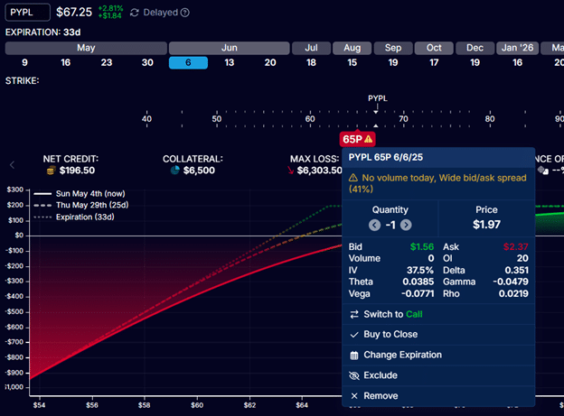Choose the Jun 20 expiration date
Image resolution: width=564 pixels, height=416 pixels.
270,62
